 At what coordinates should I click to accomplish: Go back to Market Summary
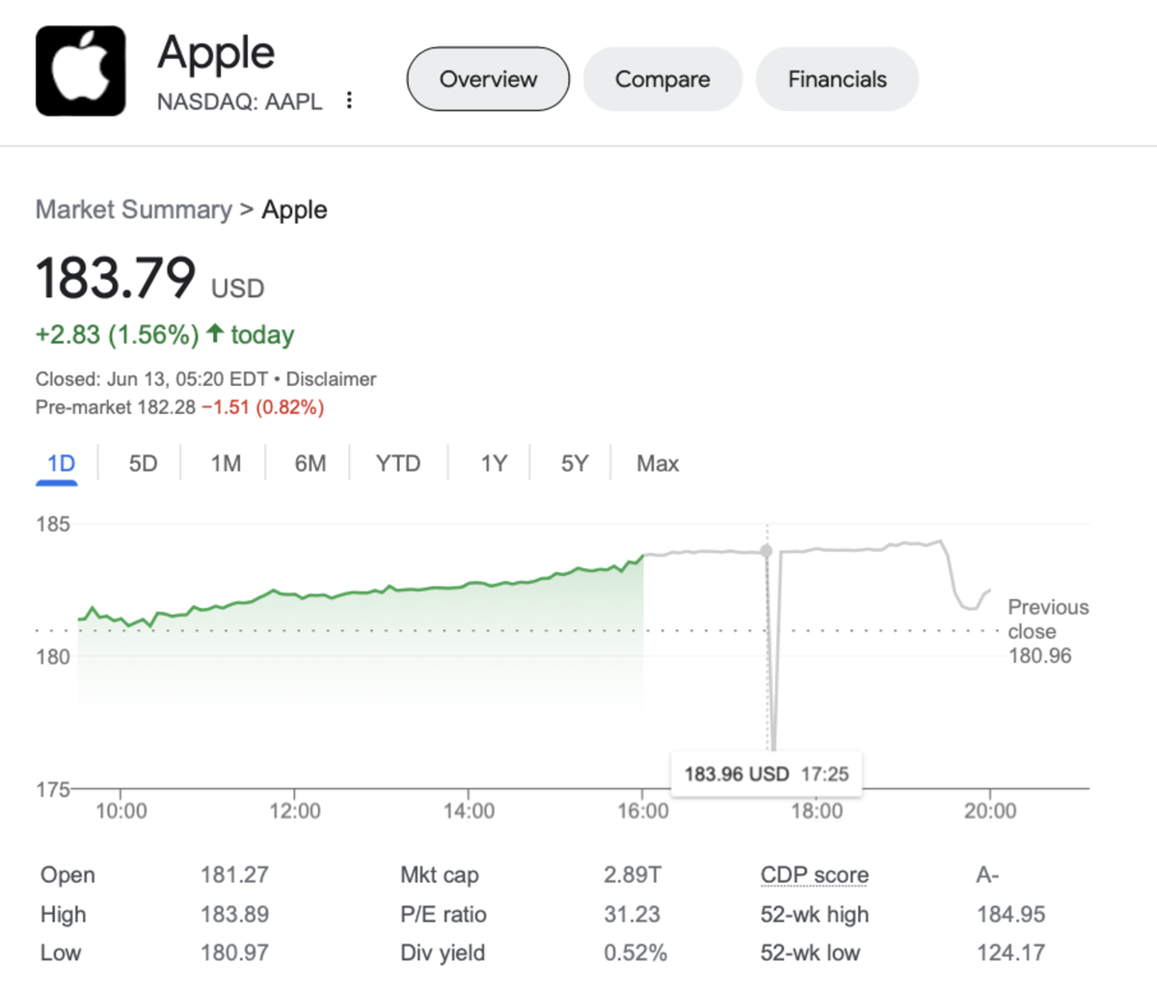click(x=133, y=209)
